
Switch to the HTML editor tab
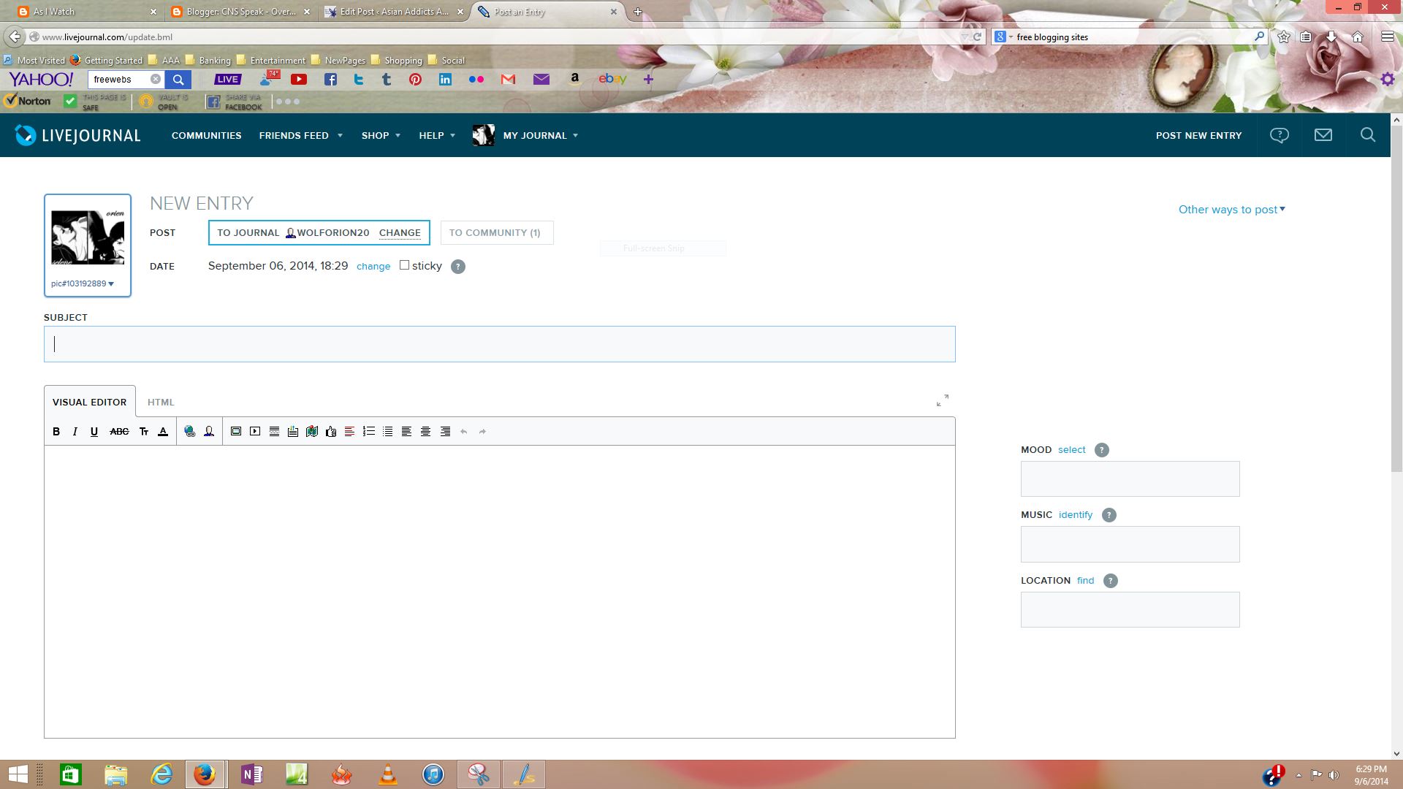pyautogui.click(x=161, y=403)
